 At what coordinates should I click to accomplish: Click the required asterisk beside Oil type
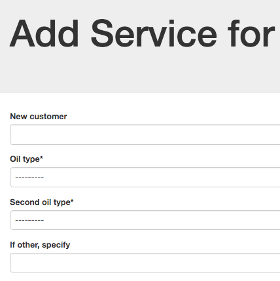click(x=41, y=157)
